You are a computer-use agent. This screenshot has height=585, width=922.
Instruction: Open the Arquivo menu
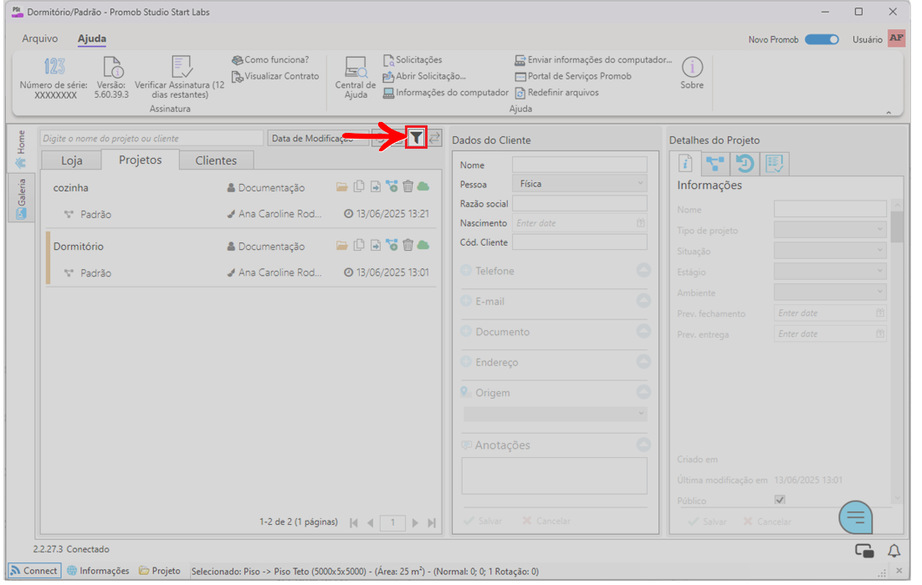(x=40, y=38)
